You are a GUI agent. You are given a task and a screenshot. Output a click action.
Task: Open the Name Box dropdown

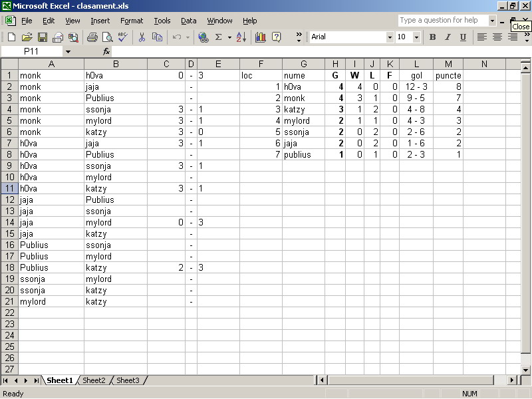(68, 52)
